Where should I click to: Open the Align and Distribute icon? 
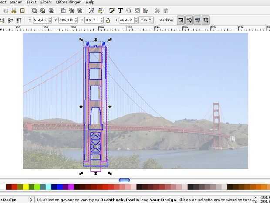[145, 11]
